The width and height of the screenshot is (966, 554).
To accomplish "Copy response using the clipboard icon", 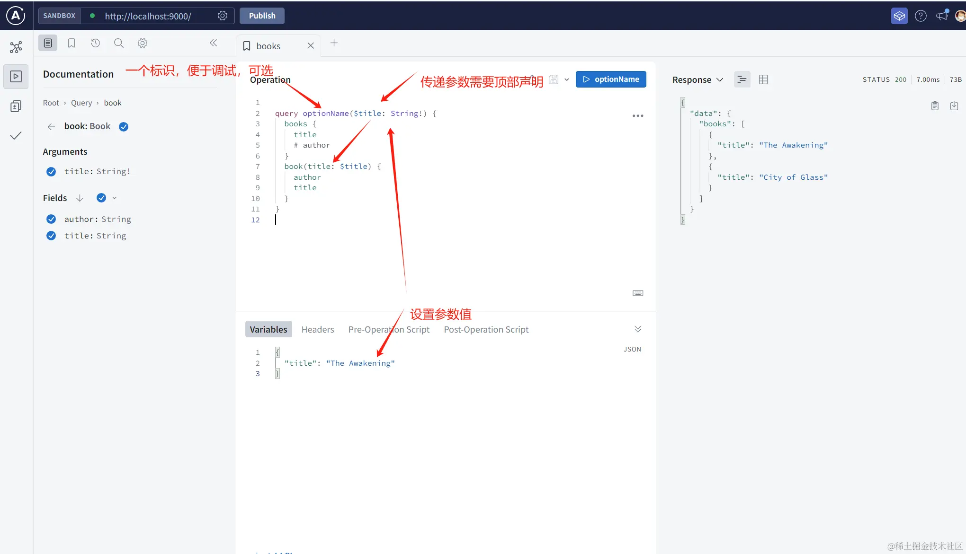I will [x=935, y=106].
